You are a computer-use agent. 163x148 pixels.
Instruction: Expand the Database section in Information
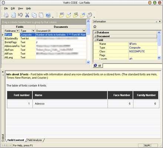pyautogui.click(x=95, y=32)
